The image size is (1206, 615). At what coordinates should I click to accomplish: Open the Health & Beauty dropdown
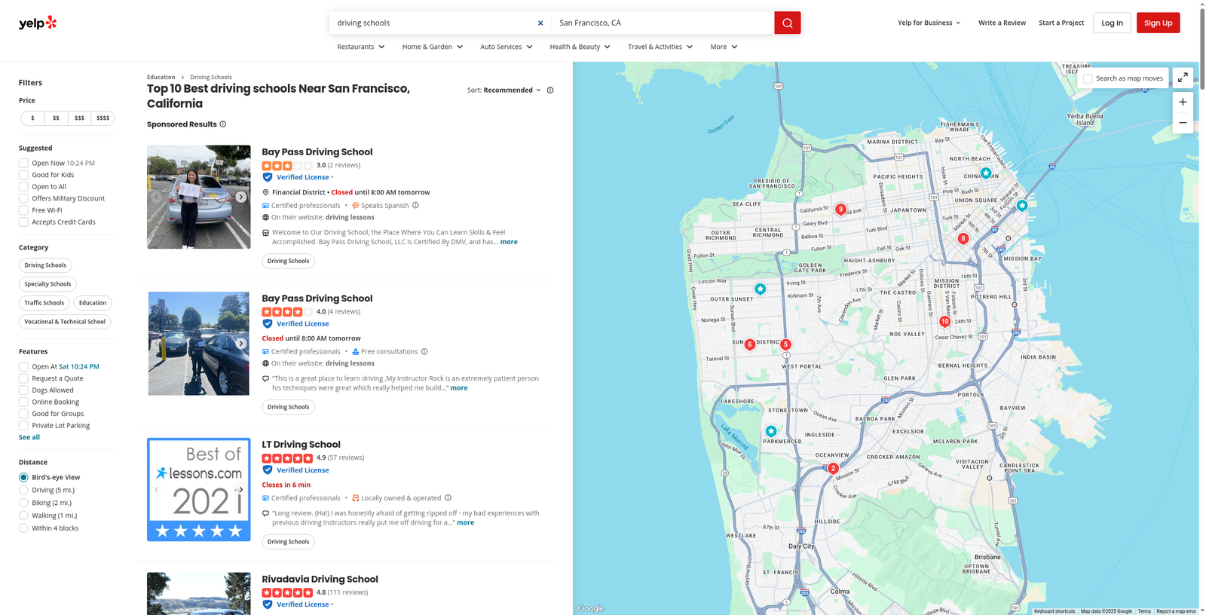tap(580, 47)
